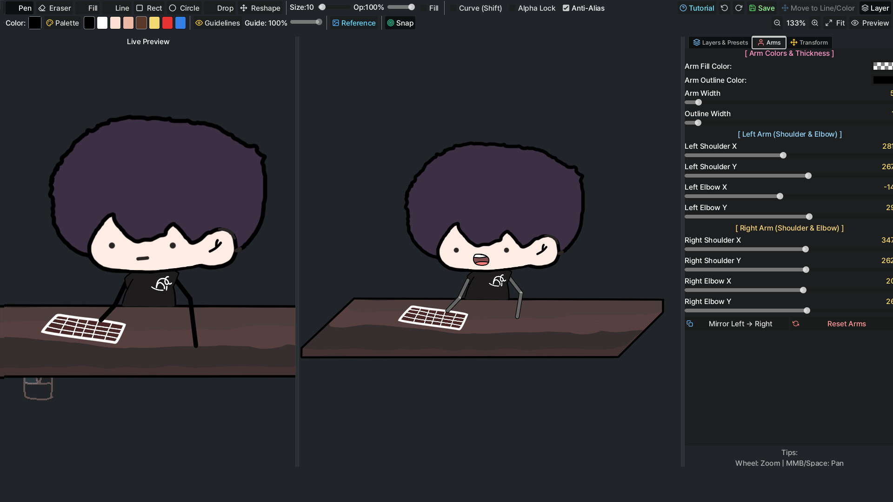Image resolution: width=893 pixels, height=502 pixels.
Task: Save the drawing
Action: click(762, 8)
